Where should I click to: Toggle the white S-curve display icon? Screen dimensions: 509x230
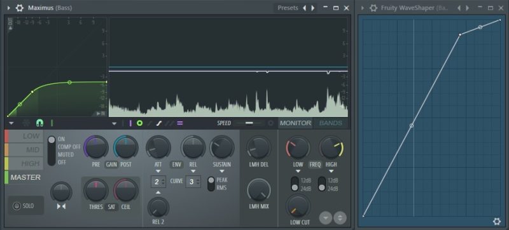159,123
